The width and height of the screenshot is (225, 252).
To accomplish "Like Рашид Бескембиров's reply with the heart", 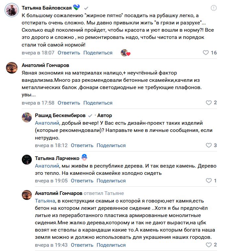I will tap(209, 145).
